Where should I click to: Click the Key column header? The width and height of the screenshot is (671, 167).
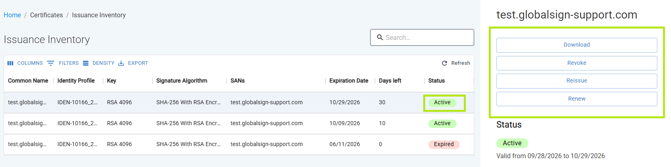pos(111,80)
